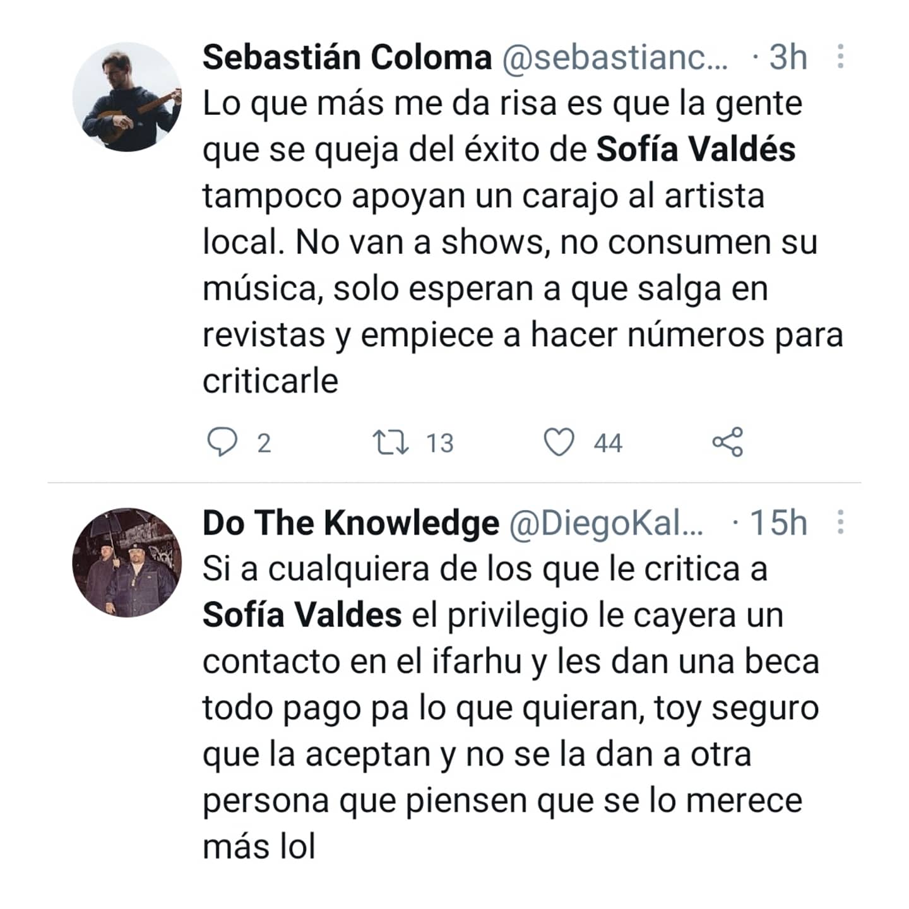This screenshot has height=909, width=909.
Task: Open Sebastián Coloma display name
Action: [347, 57]
